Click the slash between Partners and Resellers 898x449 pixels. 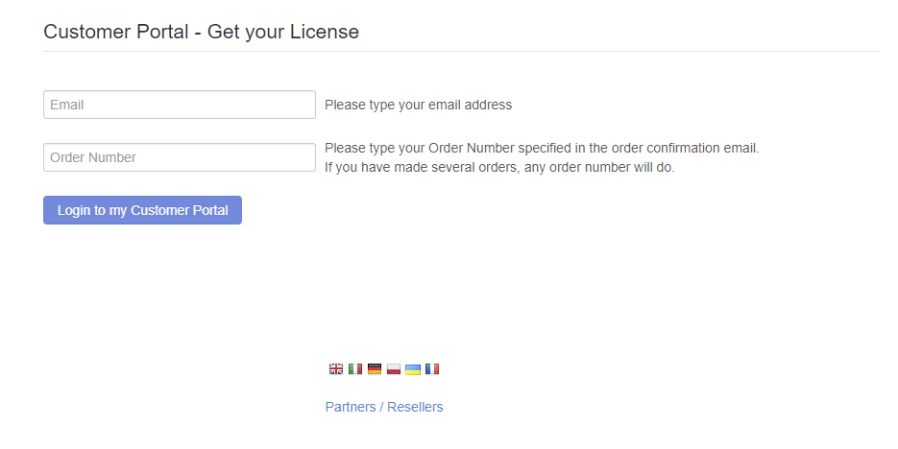pos(381,407)
